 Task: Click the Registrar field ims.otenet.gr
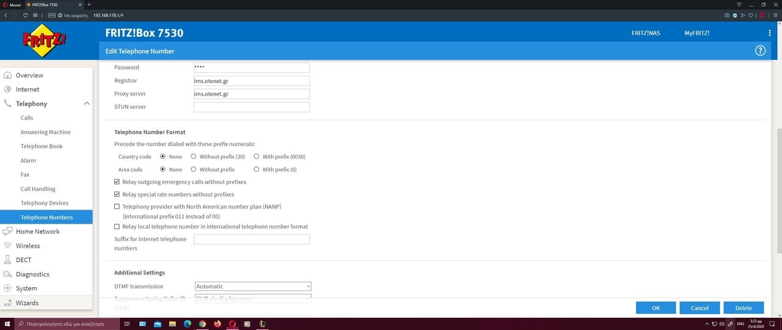click(252, 81)
